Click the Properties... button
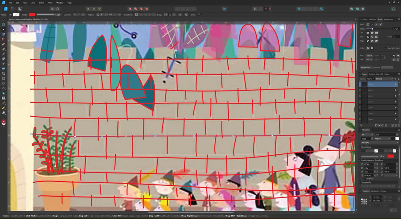401x219 pixels. [x=366, y=67]
